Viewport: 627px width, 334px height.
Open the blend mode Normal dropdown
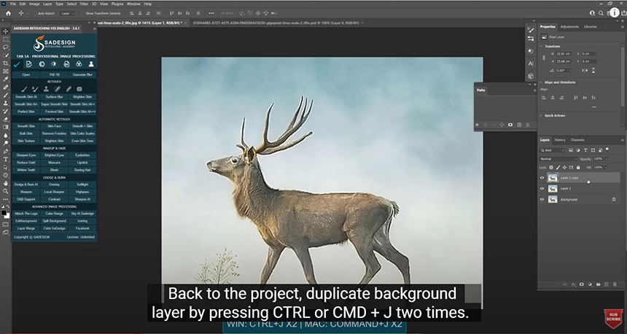click(558, 158)
